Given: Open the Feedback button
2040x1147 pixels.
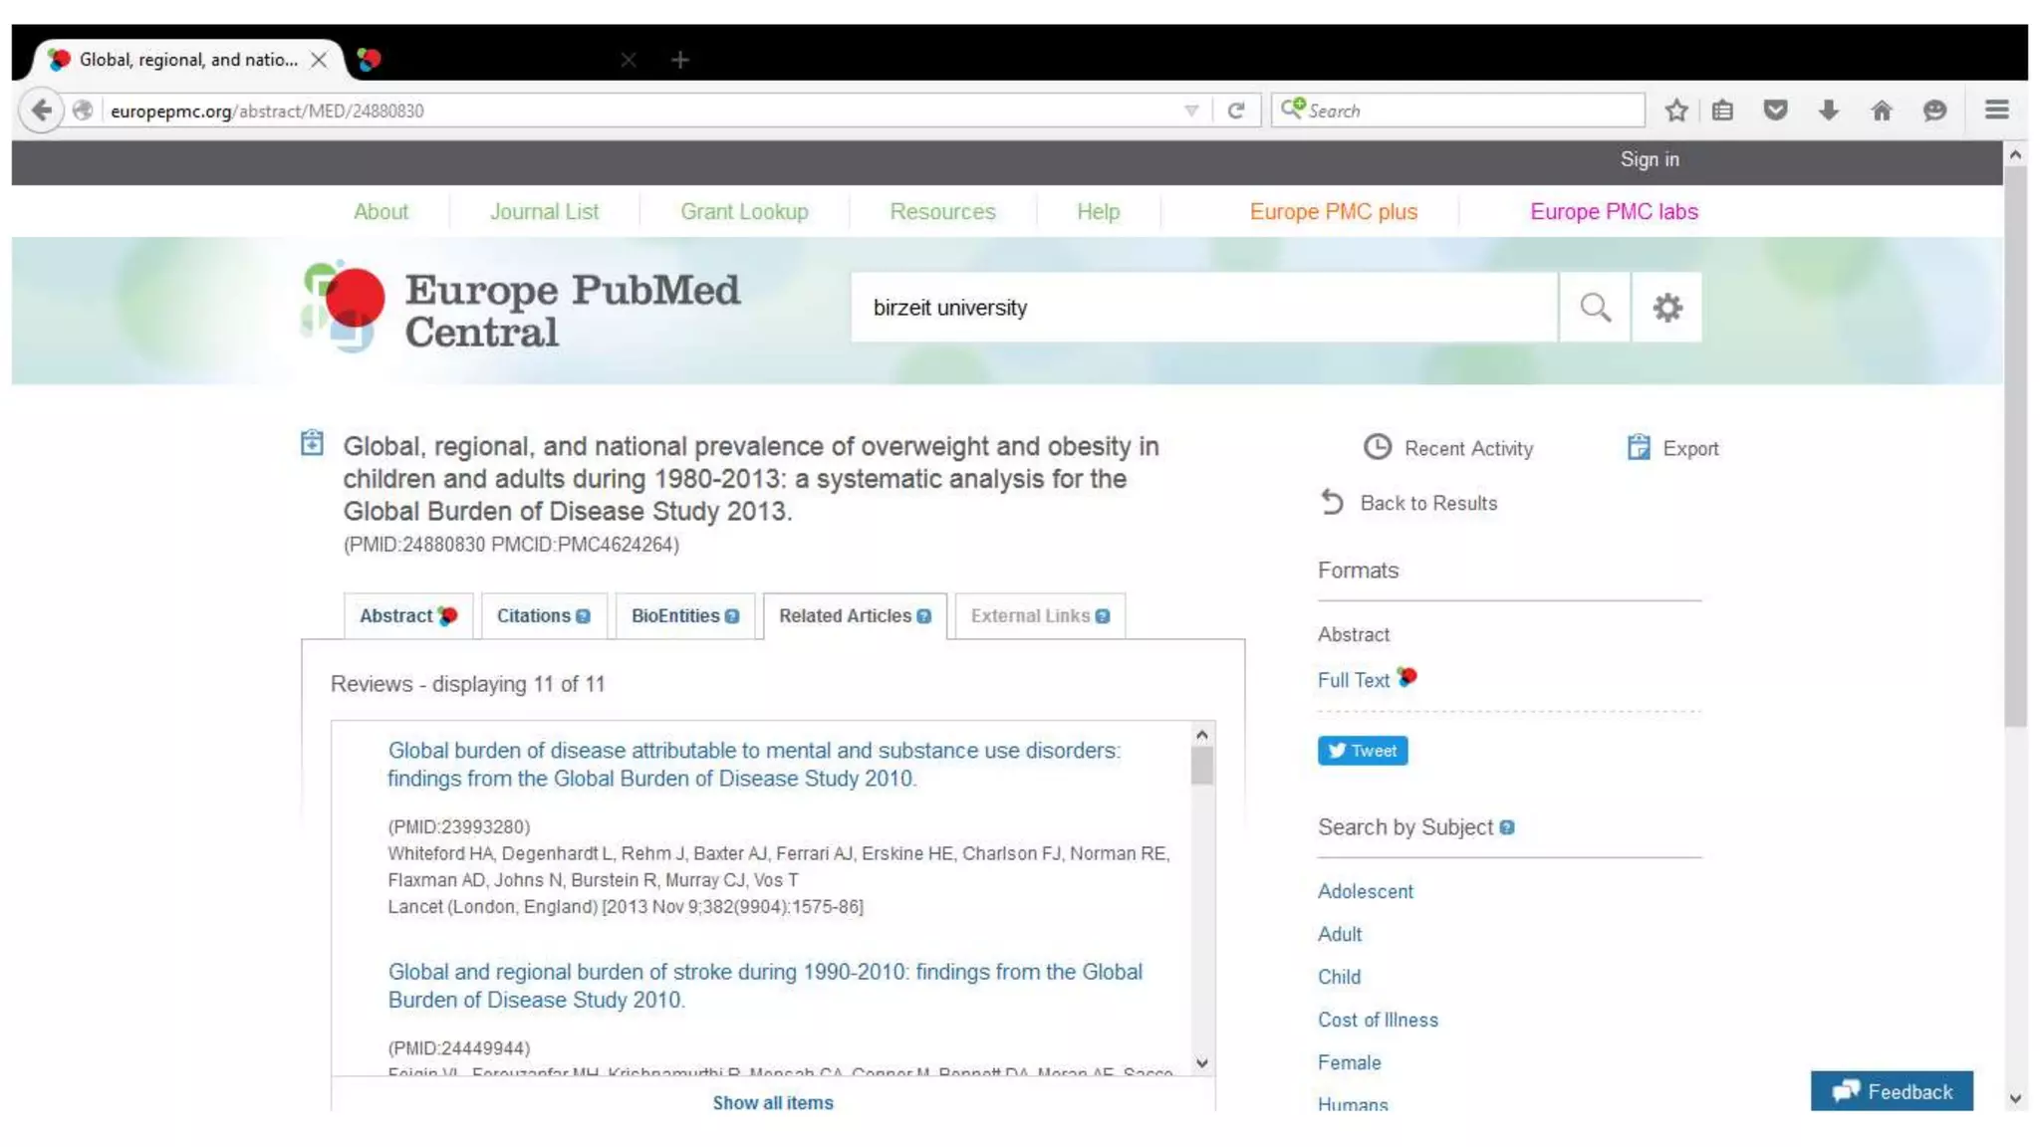Looking at the screenshot, I should pyautogui.click(x=1891, y=1091).
